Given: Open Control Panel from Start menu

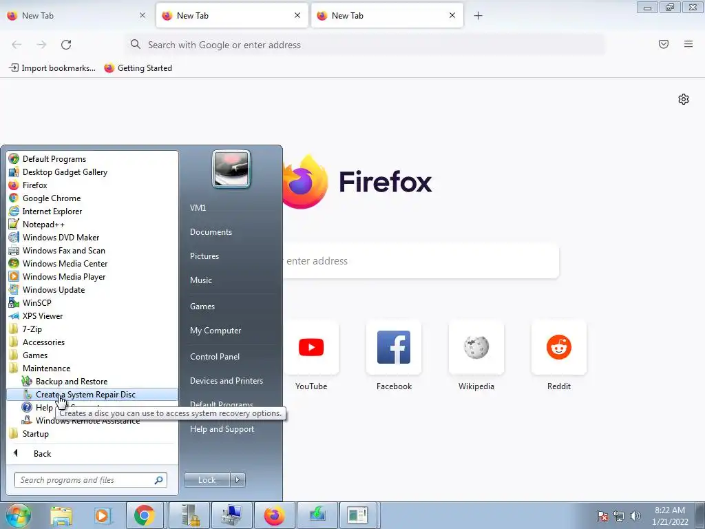Looking at the screenshot, I should click(x=215, y=356).
